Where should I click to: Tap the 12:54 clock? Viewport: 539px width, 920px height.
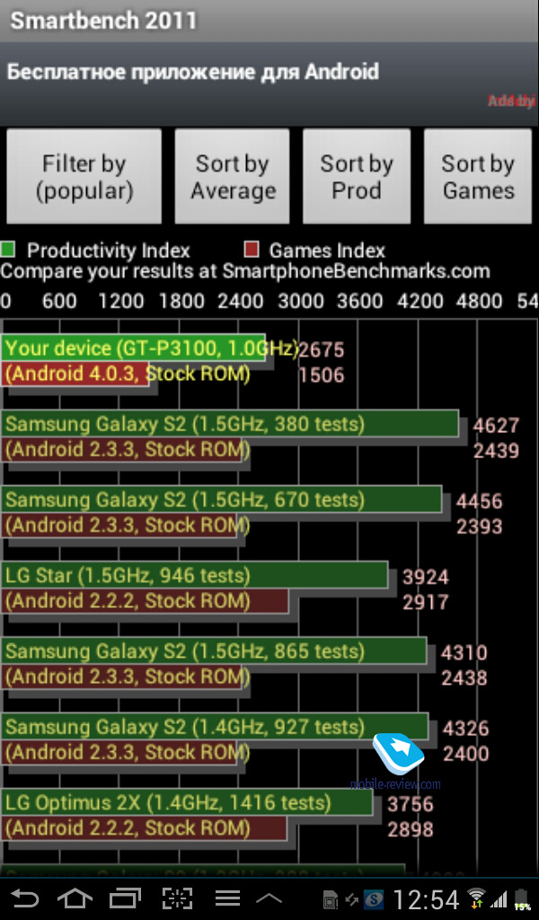(427, 898)
